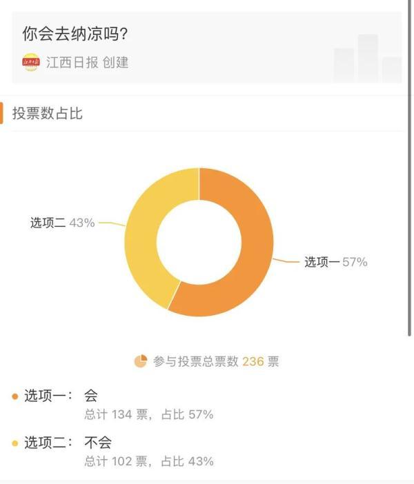The height and width of the screenshot is (484, 414).
Task: Select the legend entry 选项二: 不会
Action: (x=68, y=442)
